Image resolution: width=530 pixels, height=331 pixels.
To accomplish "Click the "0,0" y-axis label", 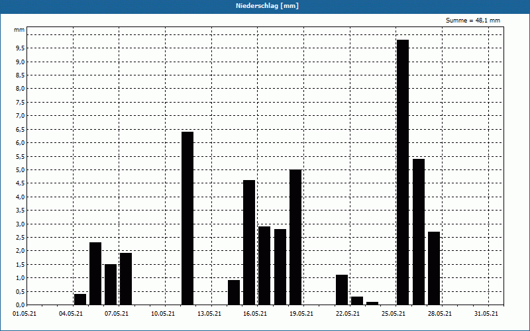I will (x=21, y=305).
